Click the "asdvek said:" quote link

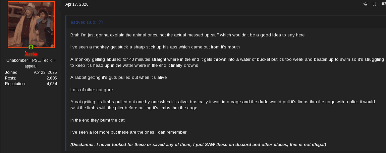point(83,22)
